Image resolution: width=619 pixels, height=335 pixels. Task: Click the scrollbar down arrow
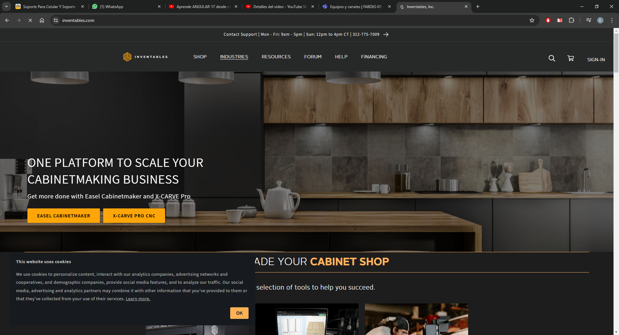point(616,332)
